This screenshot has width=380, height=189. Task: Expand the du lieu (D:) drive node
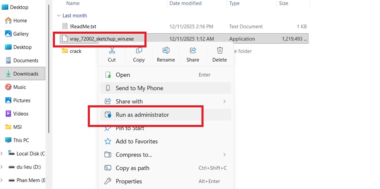click(x=2, y=167)
